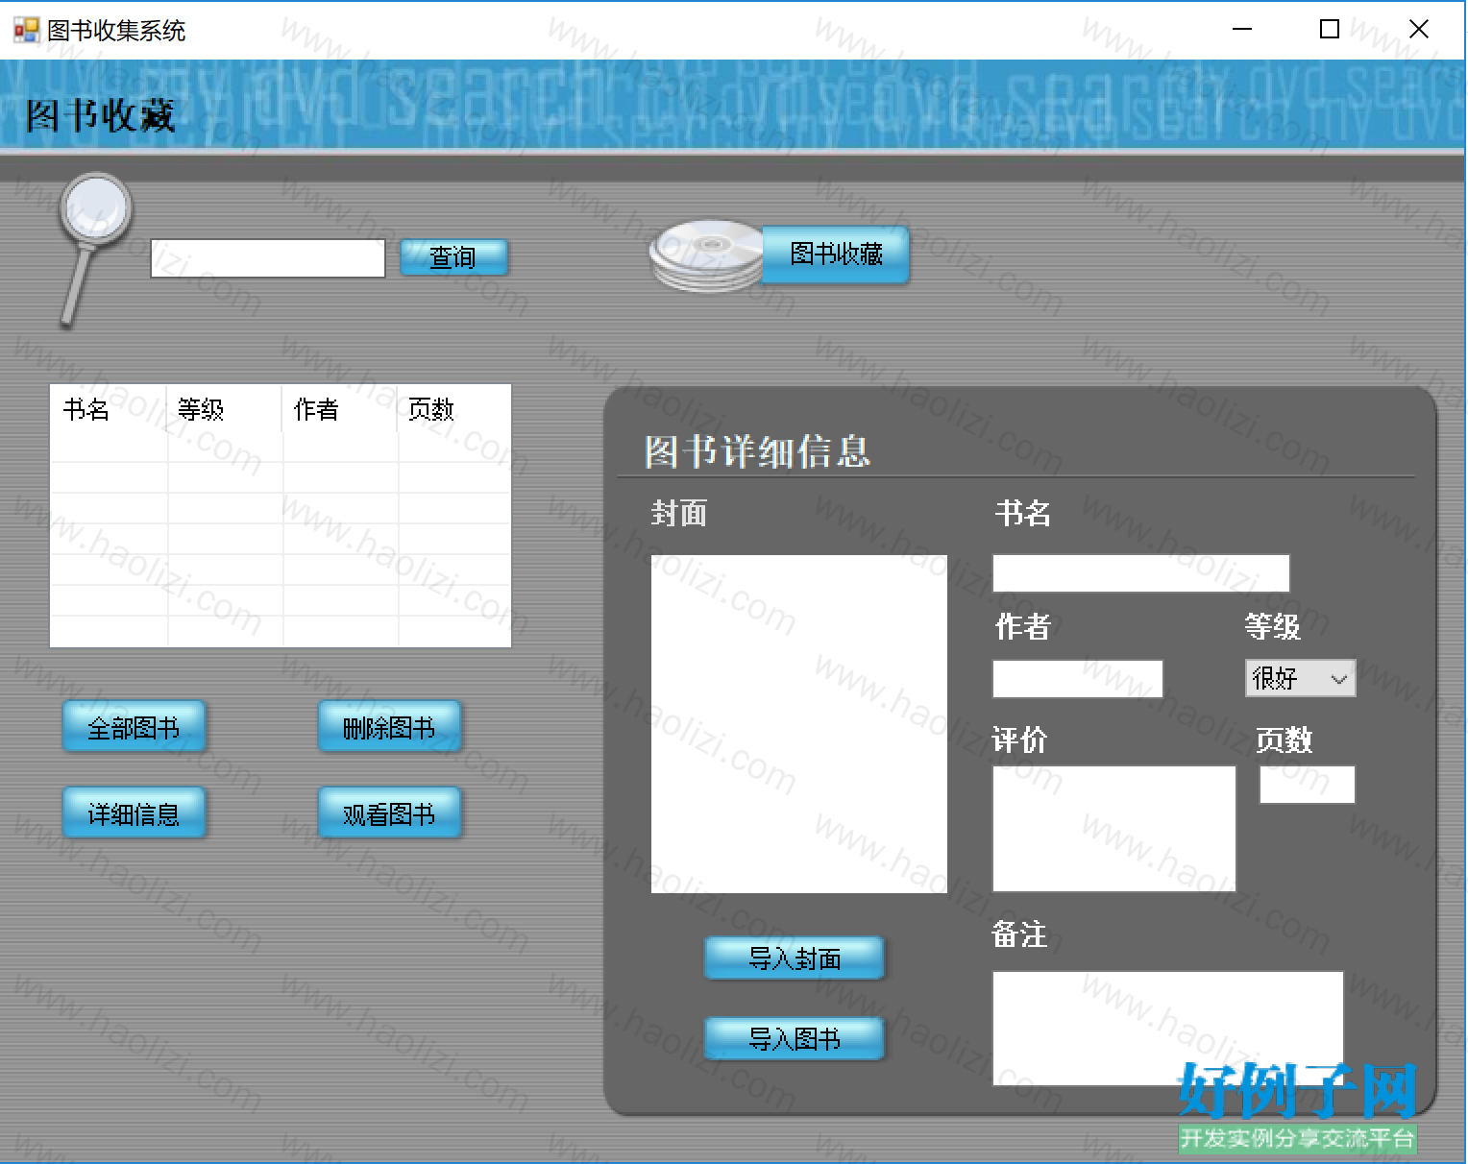Maximize the 图书收集系统 window
Image resolution: width=1468 pixels, height=1164 pixels.
[1330, 30]
